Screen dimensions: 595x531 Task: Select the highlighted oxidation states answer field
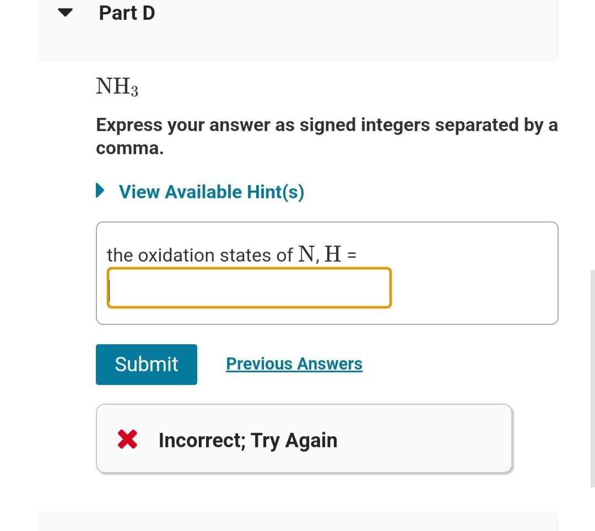[x=248, y=287]
